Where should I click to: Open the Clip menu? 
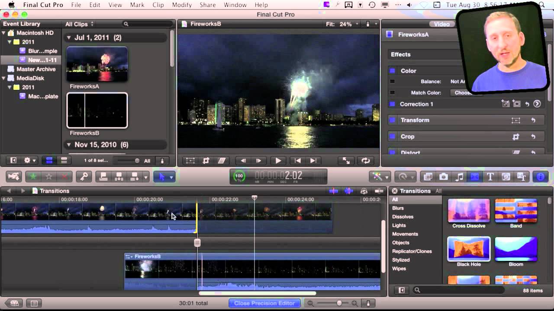tap(158, 5)
